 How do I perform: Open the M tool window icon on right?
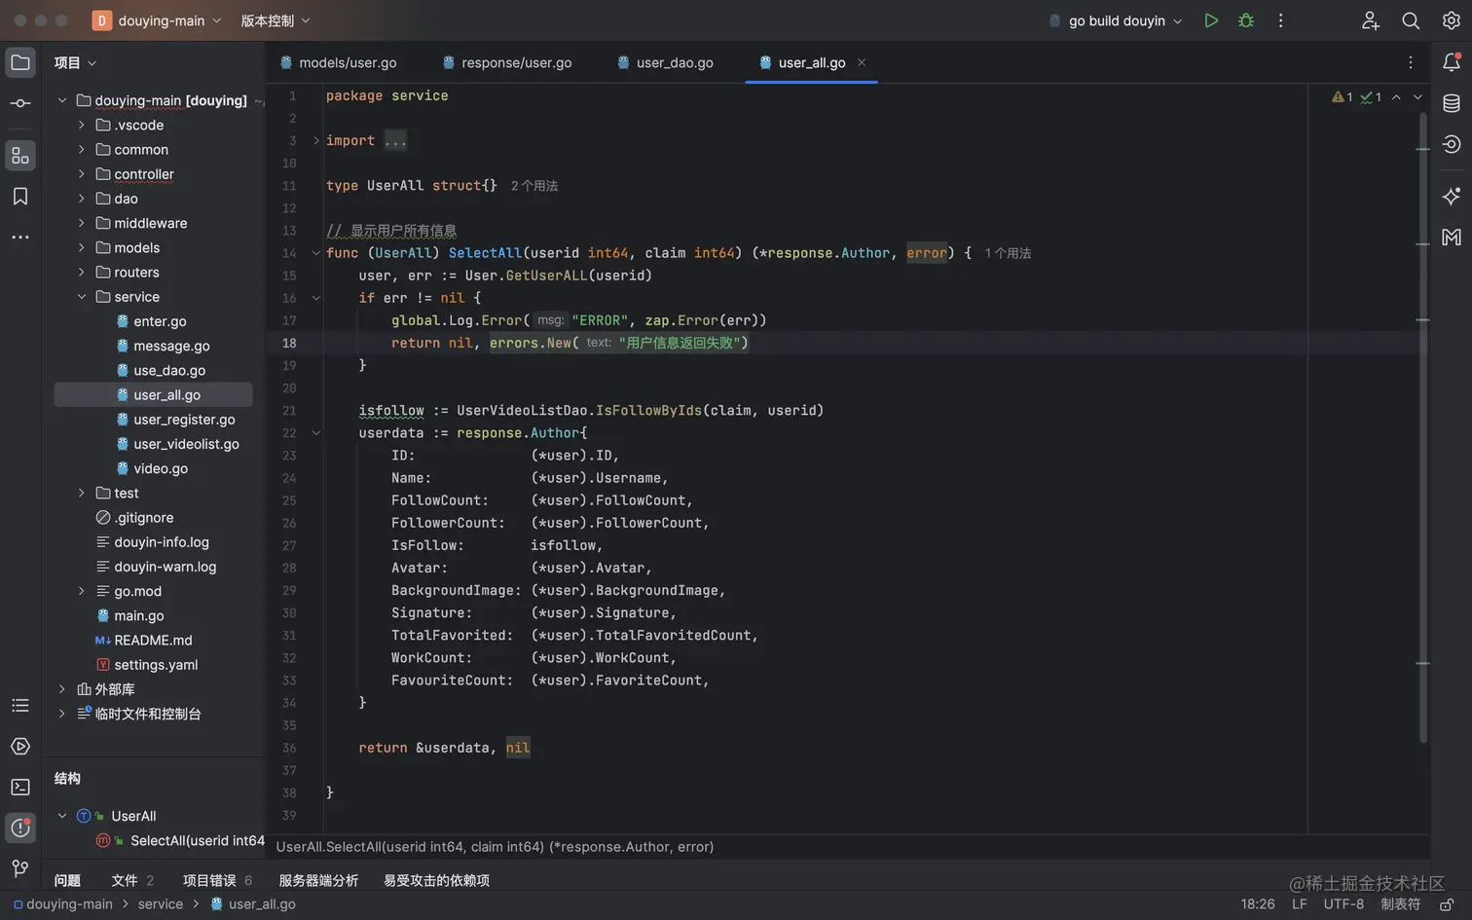click(1452, 238)
